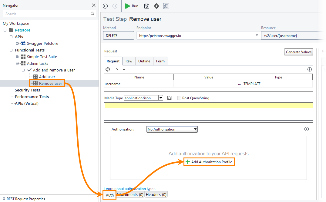This screenshot has height=202, width=326.
Task: Open the Media Type combo box
Action: pos(161,98)
